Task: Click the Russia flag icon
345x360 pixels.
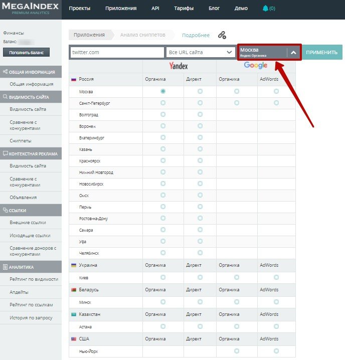Action: 73,79
